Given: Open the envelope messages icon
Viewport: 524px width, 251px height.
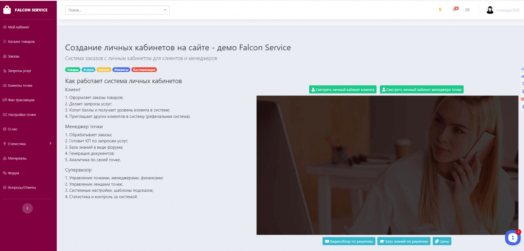Looking at the screenshot, I should point(467,10).
